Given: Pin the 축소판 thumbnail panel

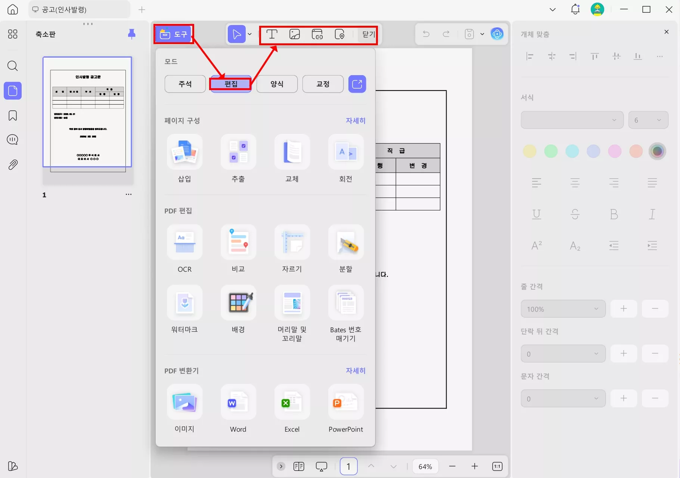Looking at the screenshot, I should 131,34.
